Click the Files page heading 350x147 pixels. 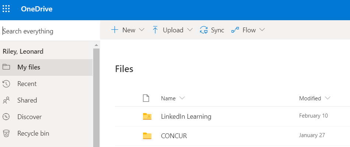point(124,69)
